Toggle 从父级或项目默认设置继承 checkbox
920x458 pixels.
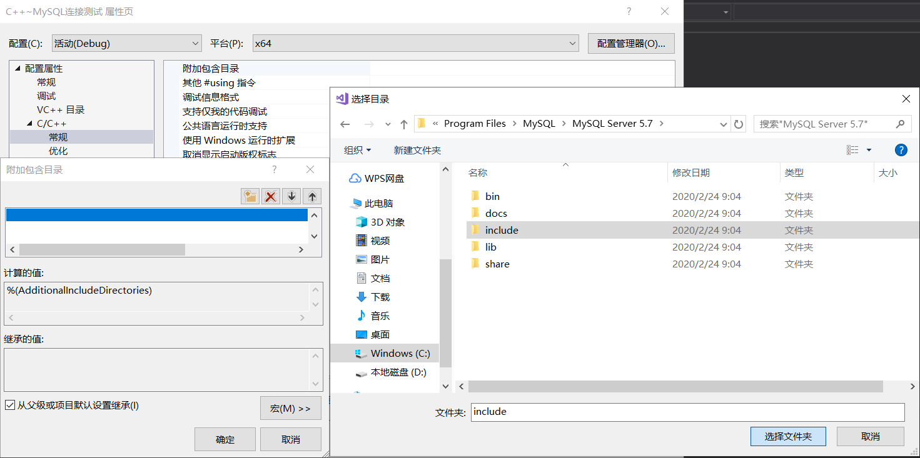click(x=9, y=405)
